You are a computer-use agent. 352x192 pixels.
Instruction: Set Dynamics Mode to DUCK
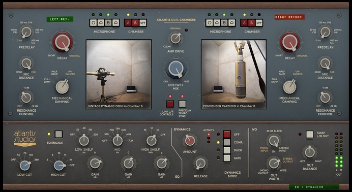(x=227, y=150)
